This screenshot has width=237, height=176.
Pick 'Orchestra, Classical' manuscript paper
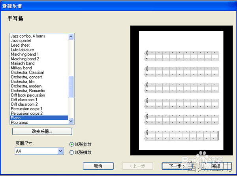pyautogui.click(x=39, y=72)
